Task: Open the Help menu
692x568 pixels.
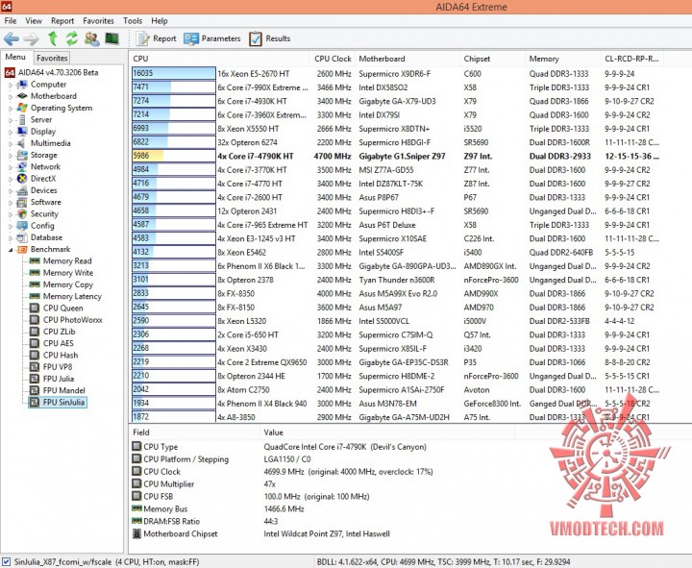Action: (x=160, y=21)
